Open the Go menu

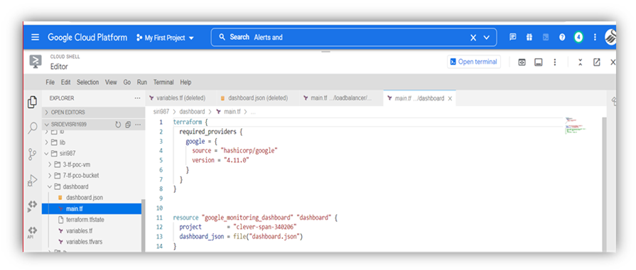point(127,82)
